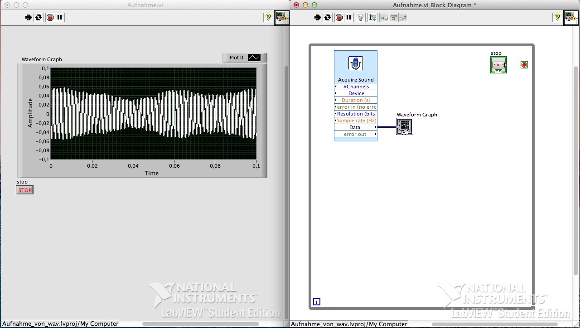Click the Sample rate (Hz) input of Acquire Sound
Viewport: 580px width, 328px height.
pyautogui.click(x=356, y=121)
